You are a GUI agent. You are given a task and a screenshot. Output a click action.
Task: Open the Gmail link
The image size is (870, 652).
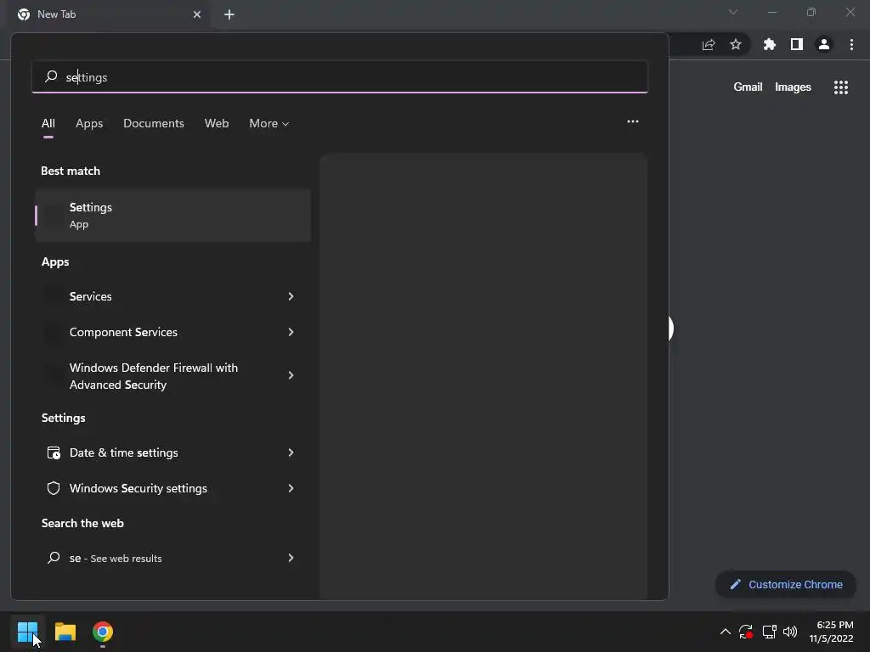point(748,87)
